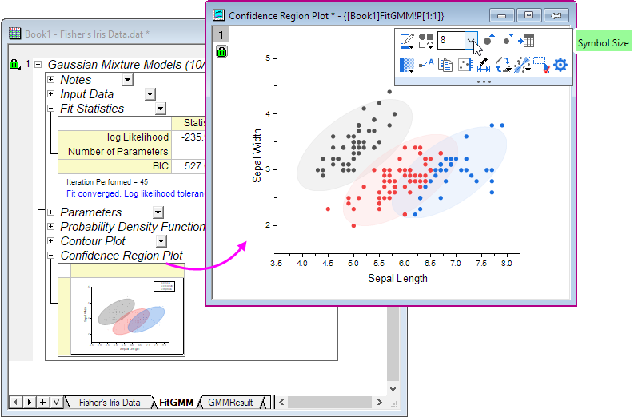Click the decrease symbol size icon

pos(508,40)
